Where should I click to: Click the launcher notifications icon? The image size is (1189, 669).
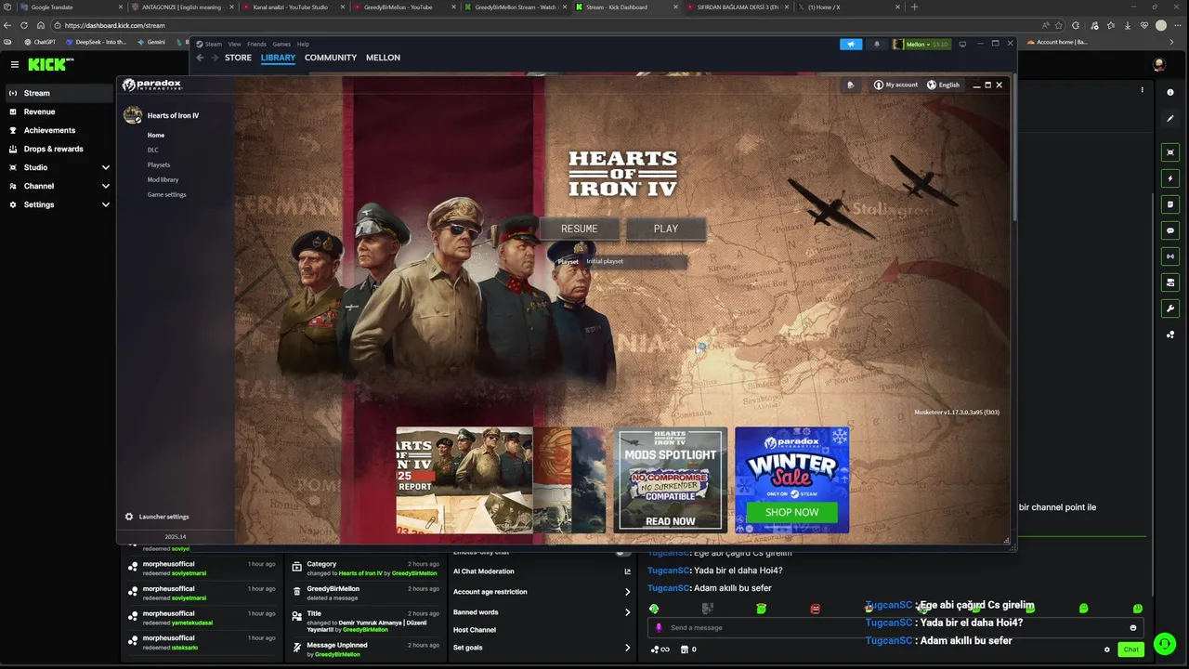pos(850,85)
